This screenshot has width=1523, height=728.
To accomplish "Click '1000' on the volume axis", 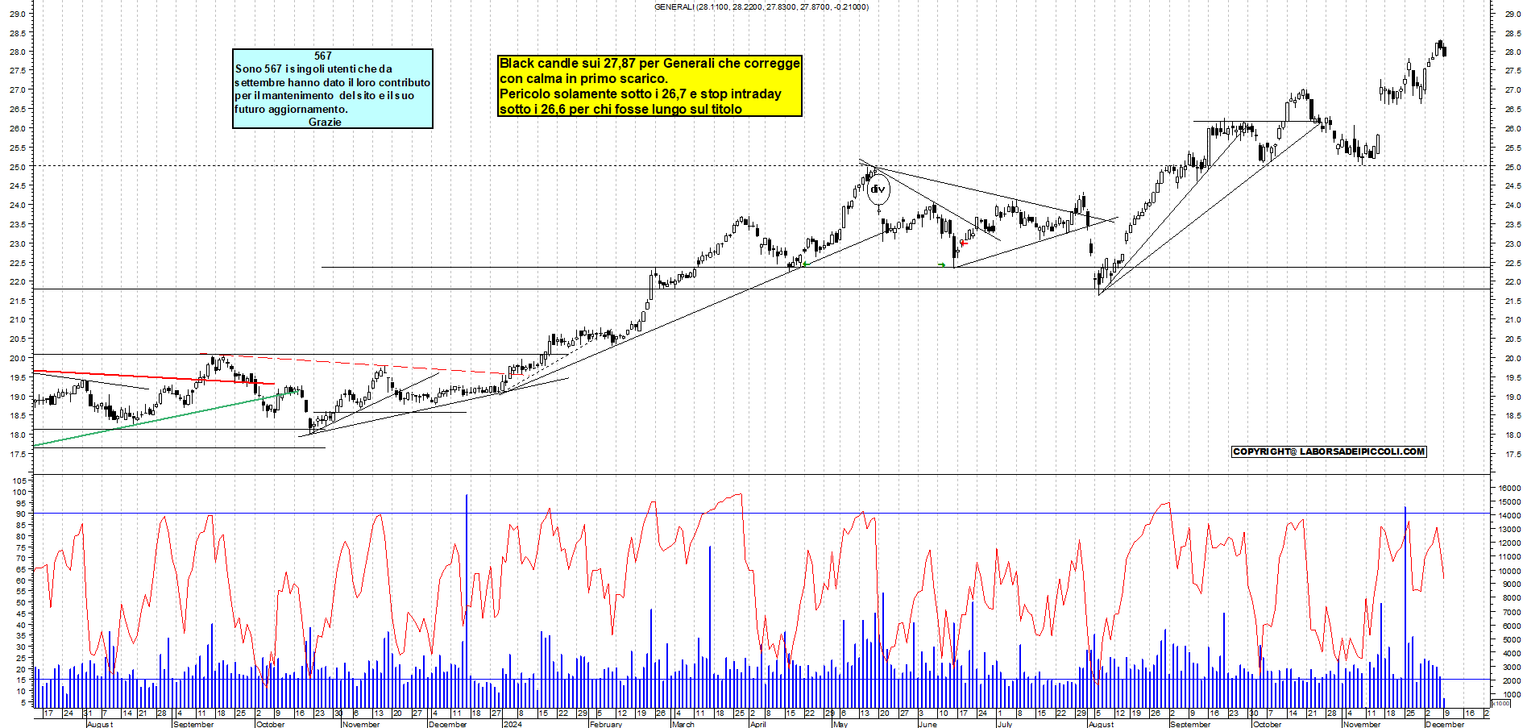I will [1512, 694].
